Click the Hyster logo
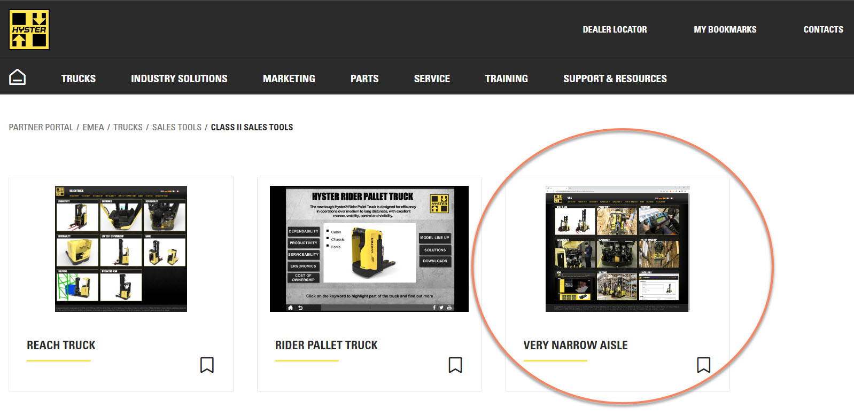 tap(29, 29)
